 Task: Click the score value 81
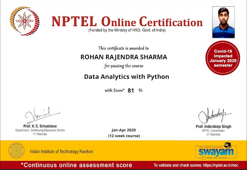pyautogui.click(x=131, y=91)
